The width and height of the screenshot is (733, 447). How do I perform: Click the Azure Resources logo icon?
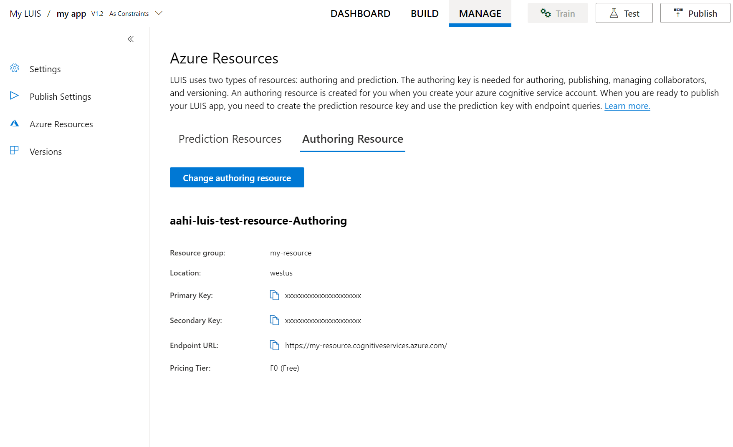pyautogui.click(x=15, y=124)
